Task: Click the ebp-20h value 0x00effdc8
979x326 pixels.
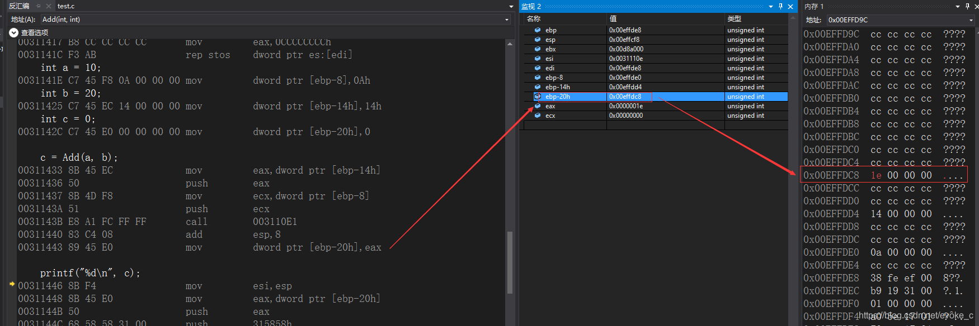Action: [x=625, y=97]
